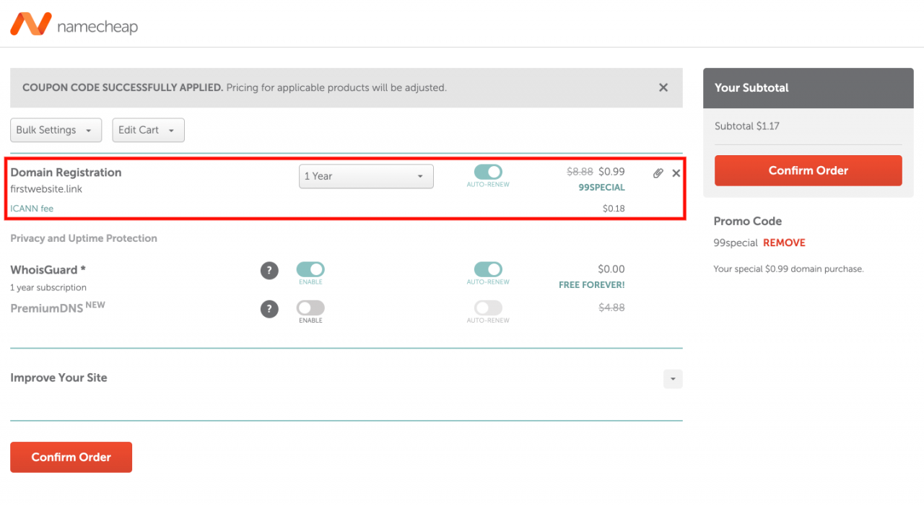Viewport: 924px width, 506px height.
Task: Click the Promo Code heading
Action: (x=748, y=222)
